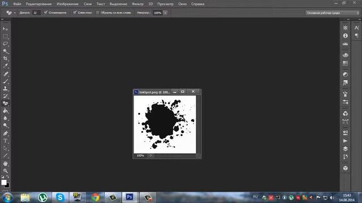362x203 pixels.
Task: Open the Windows Start button
Action: (7, 197)
